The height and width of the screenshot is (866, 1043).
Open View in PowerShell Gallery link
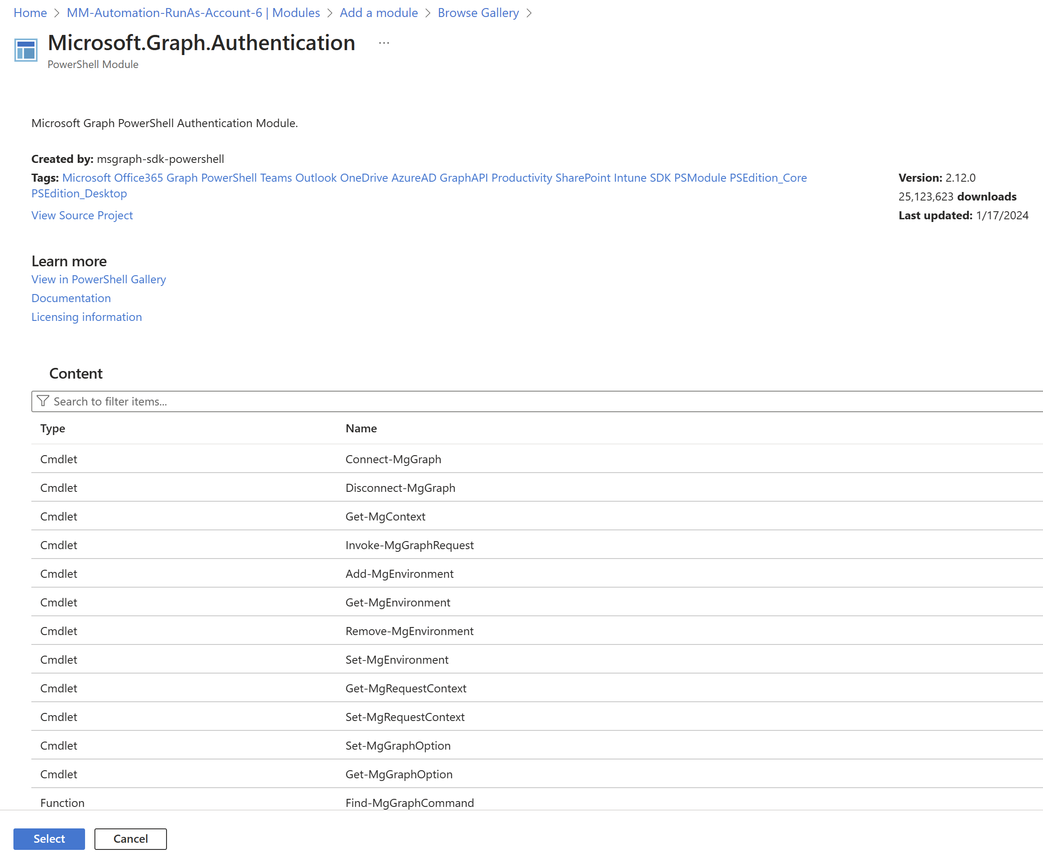tap(98, 279)
